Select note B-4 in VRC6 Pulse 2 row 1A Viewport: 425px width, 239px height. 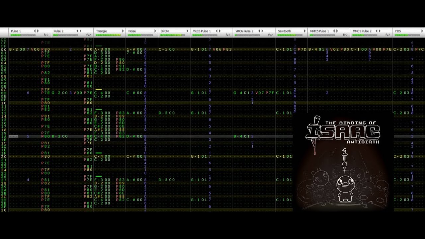[x=237, y=136]
